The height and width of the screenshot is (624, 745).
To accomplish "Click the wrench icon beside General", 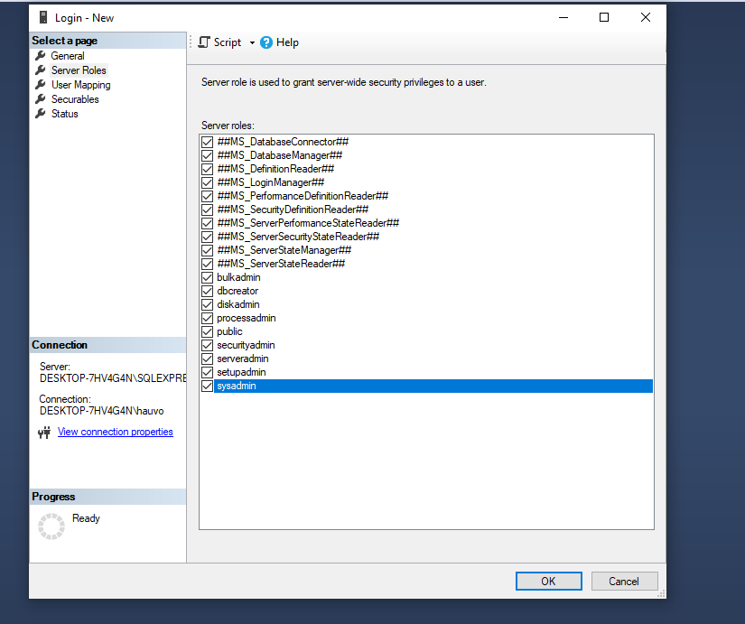I will click(x=40, y=56).
